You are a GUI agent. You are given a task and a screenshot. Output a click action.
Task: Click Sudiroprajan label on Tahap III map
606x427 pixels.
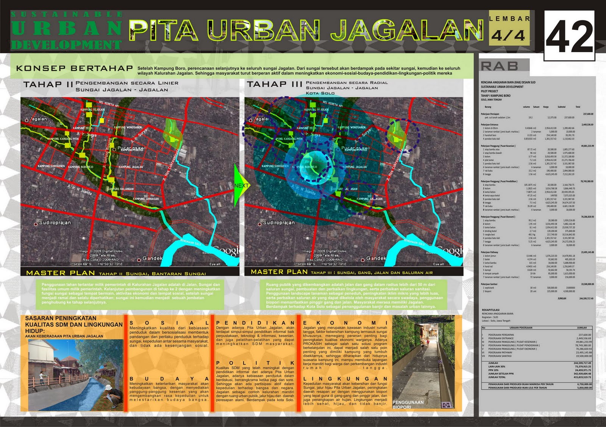pyautogui.click(x=279, y=223)
